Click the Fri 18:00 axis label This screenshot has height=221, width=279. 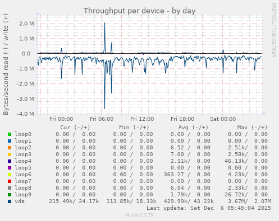coord(182,119)
